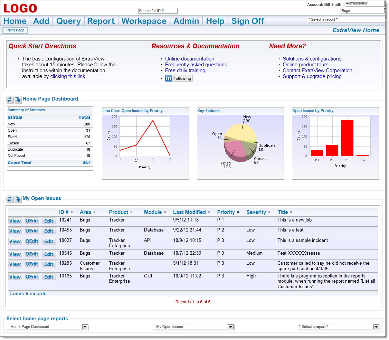Click the sort icon next to ID # column
The width and height of the screenshot is (389, 340).
[x=72, y=212]
